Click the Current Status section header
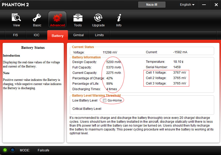Viewport: 221px width, 155px height. click(x=83, y=47)
